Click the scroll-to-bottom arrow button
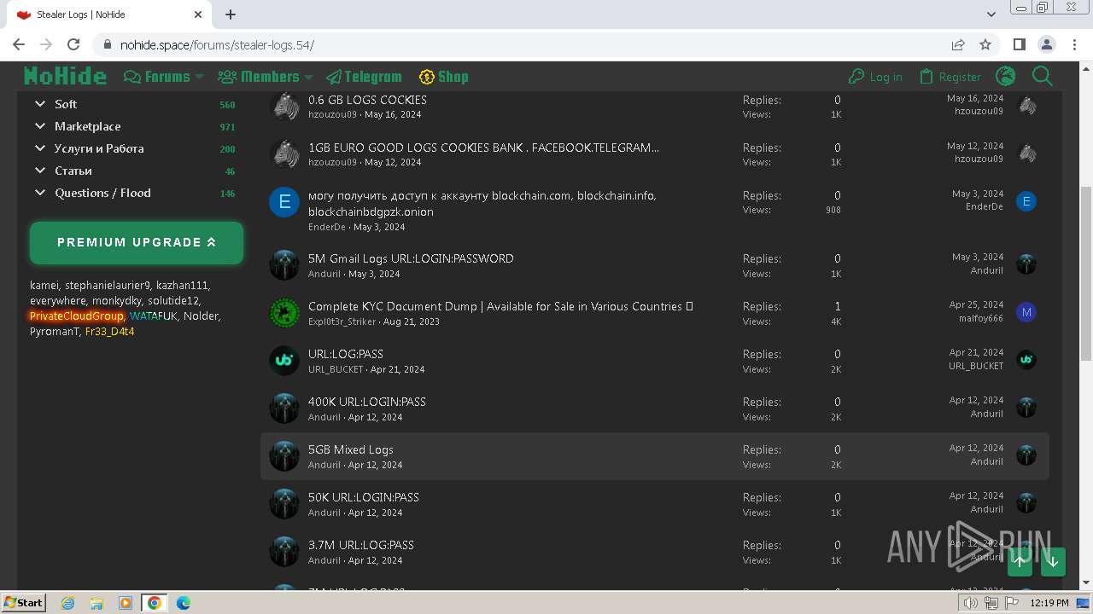Image resolution: width=1093 pixels, height=614 pixels. [1053, 562]
